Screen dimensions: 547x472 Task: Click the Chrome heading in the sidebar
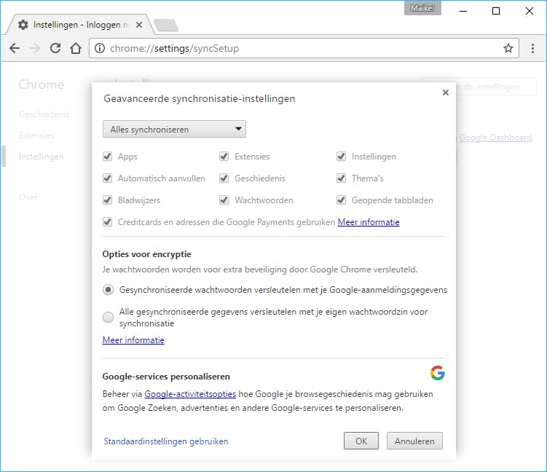[42, 84]
